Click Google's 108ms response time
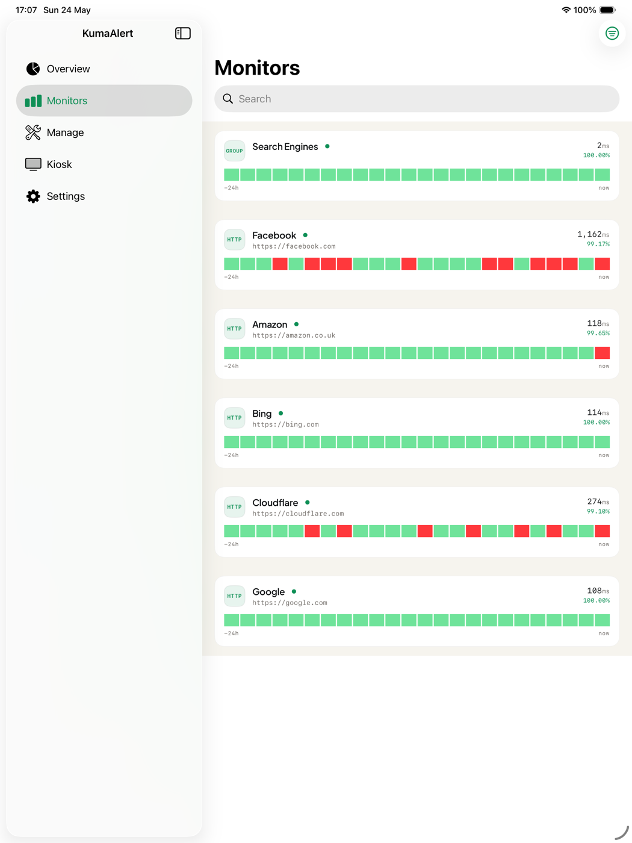Image resolution: width=632 pixels, height=843 pixels. coord(598,591)
